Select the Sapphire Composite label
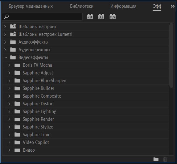Screen dimensions: 177x164 42,96
